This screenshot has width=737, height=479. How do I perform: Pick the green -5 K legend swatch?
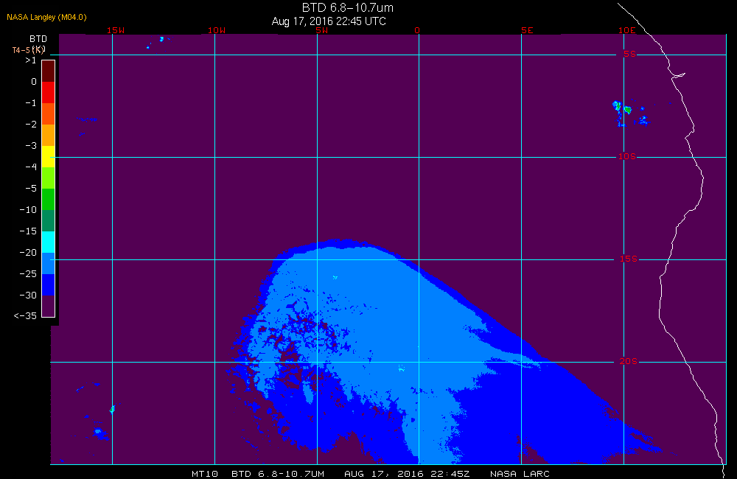coord(49,199)
